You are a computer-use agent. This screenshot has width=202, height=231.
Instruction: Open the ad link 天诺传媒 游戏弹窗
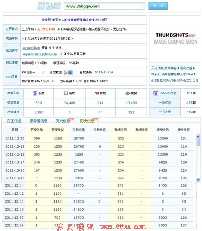pyautogui.click(x=173, y=68)
